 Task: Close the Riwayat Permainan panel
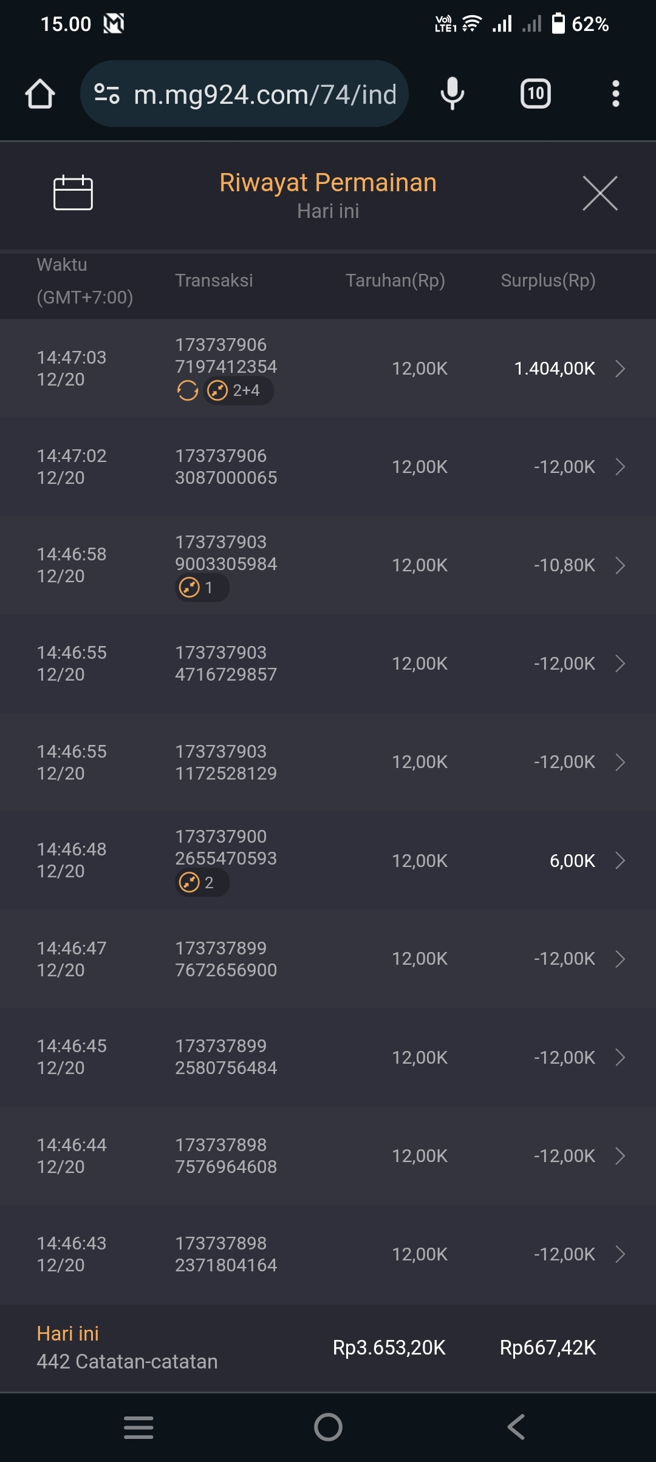(600, 193)
